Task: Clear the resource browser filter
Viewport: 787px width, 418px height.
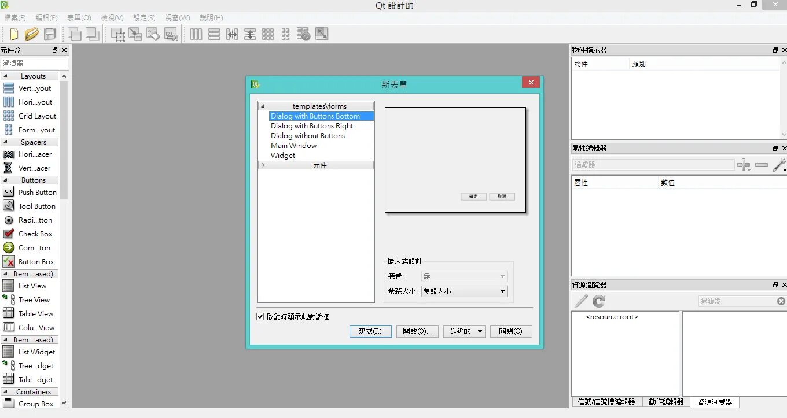Action: pyautogui.click(x=781, y=301)
